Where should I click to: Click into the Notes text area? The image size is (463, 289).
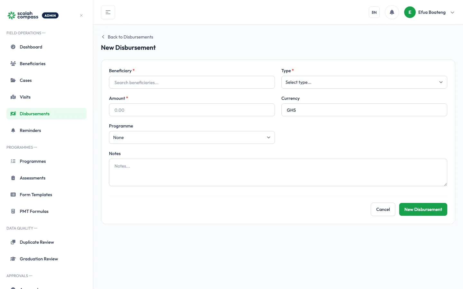(x=278, y=172)
